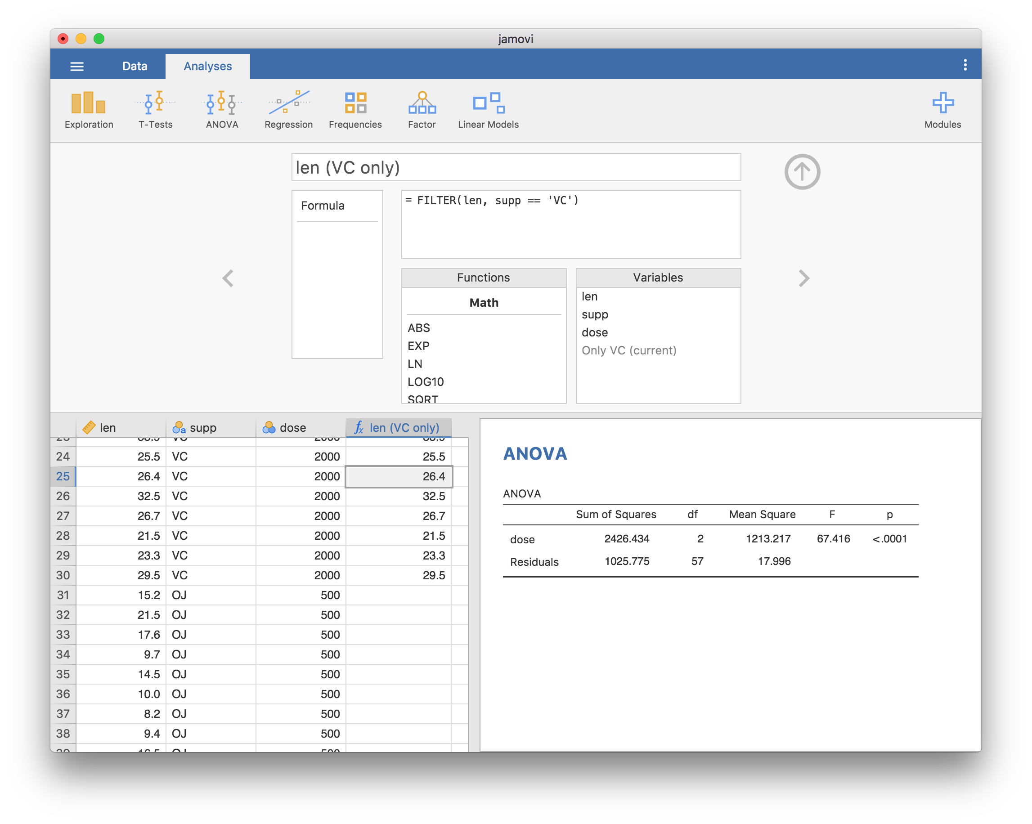Click the Residuals row in ANOVA table

710,561
